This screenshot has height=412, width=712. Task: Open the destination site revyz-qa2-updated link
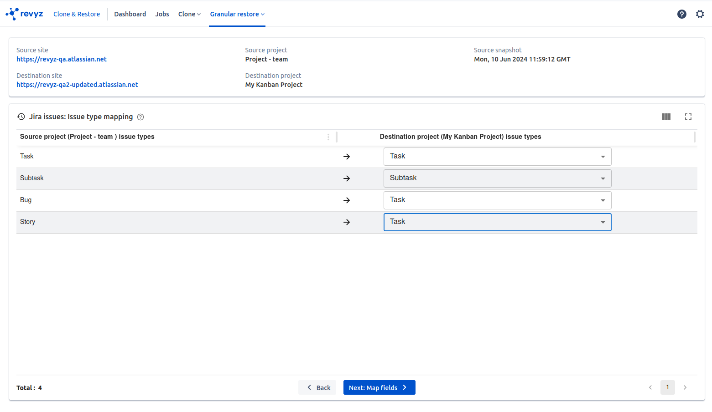click(x=77, y=85)
